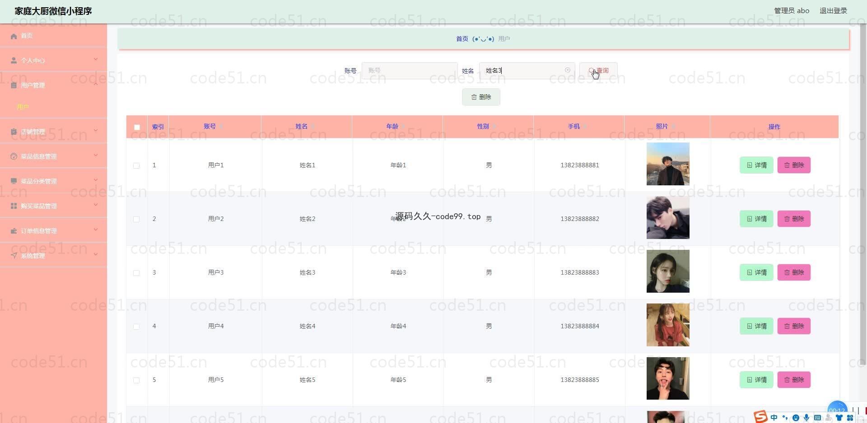Expand the 菜品分类管理 menu chevron
The height and width of the screenshot is (423, 867).
click(x=95, y=180)
